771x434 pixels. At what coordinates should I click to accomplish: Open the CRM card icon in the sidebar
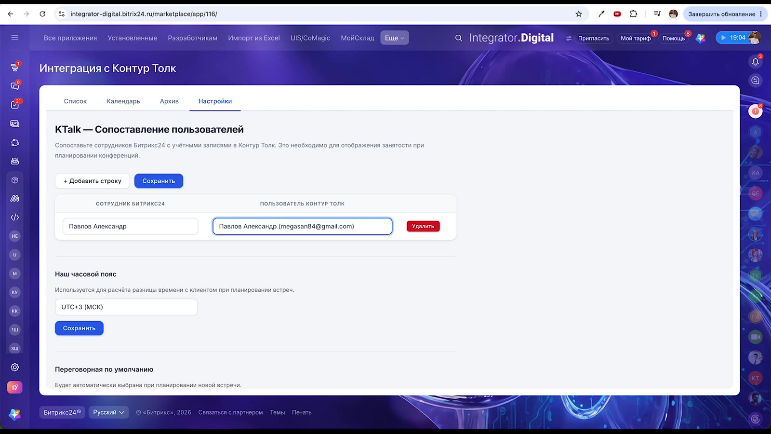click(15, 123)
